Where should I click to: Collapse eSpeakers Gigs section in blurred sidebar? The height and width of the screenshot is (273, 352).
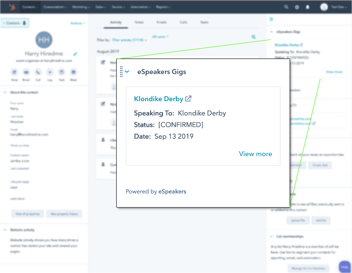point(271,32)
